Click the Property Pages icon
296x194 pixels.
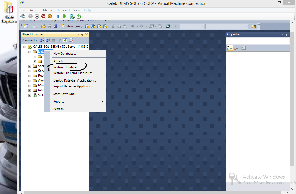point(244,48)
